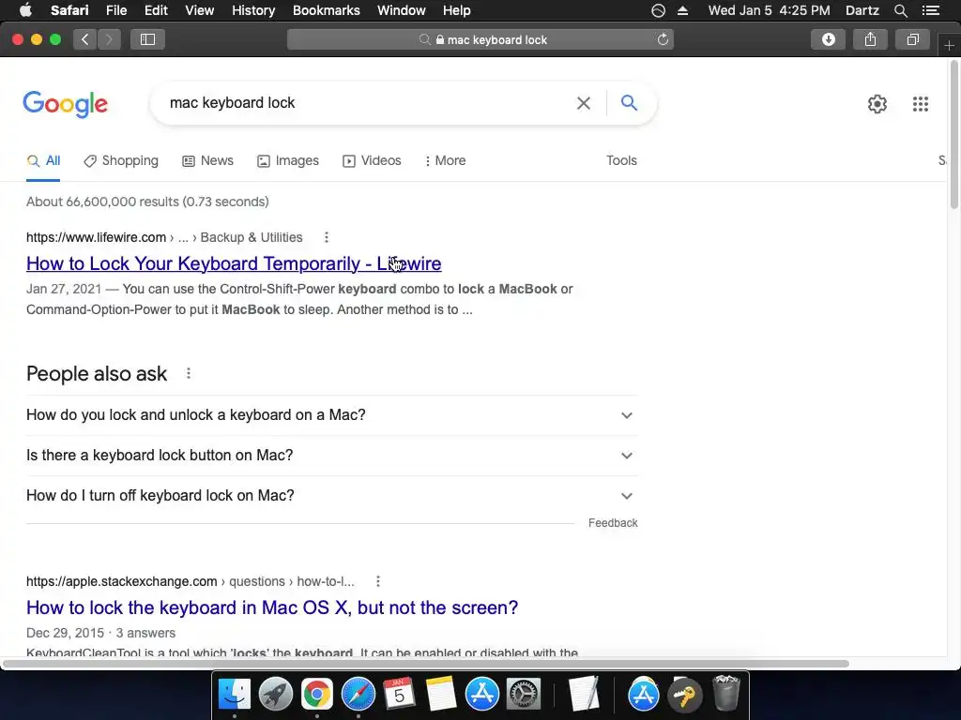Go back using Safari's back arrow

pos(85,39)
